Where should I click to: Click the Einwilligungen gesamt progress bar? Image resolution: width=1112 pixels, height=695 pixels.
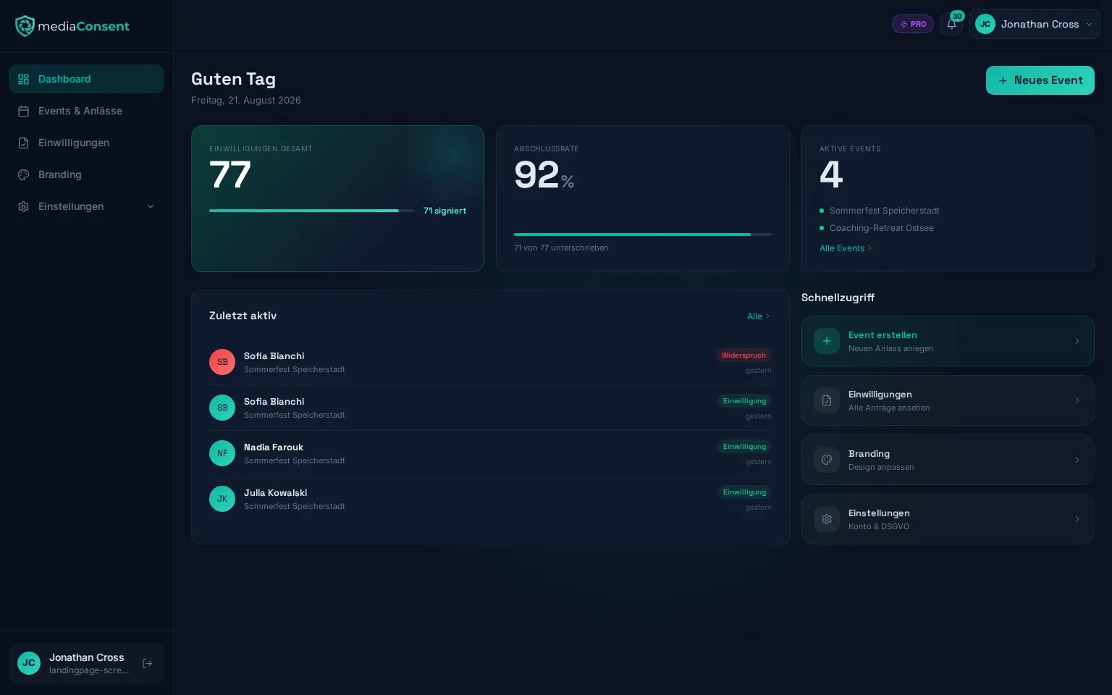(312, 211)
